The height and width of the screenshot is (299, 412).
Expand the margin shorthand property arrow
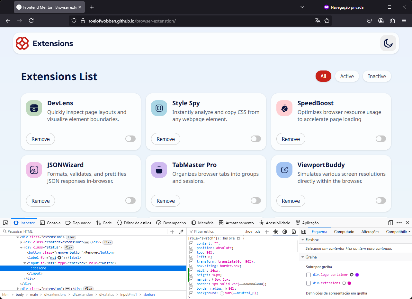[212, 280]
